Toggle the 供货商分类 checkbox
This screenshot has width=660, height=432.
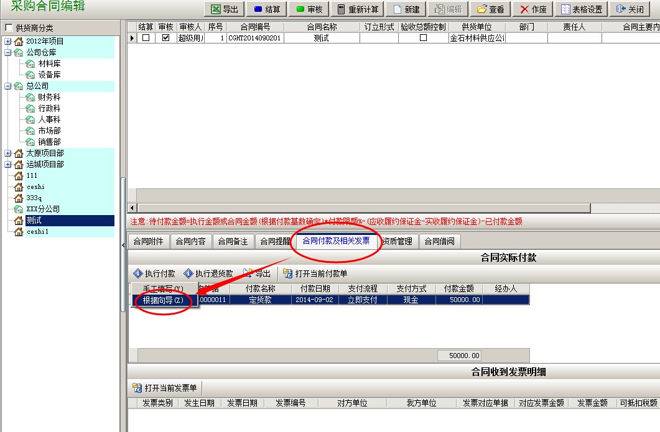(8, 28)
